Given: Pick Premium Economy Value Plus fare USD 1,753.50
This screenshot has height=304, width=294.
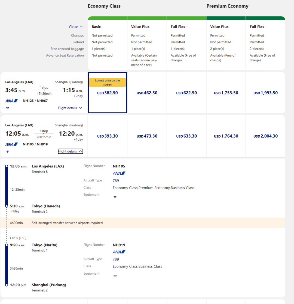Looking at the screenshot, I should tap(226, 93).
